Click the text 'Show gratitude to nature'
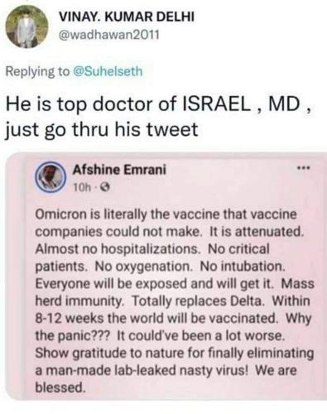The width and height of the screenshot is (327, 414). click(x=108, y=353)
